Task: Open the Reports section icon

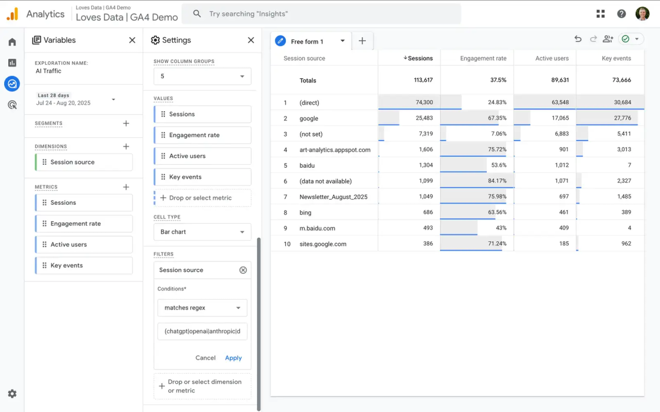Action: click(x=12, y=62)
